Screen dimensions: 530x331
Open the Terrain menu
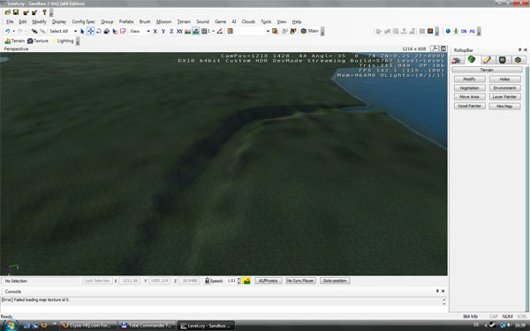[x=184, y=21]
